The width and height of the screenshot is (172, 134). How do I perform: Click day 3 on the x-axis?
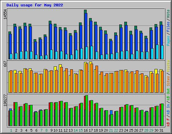click(x=21, y=130)
